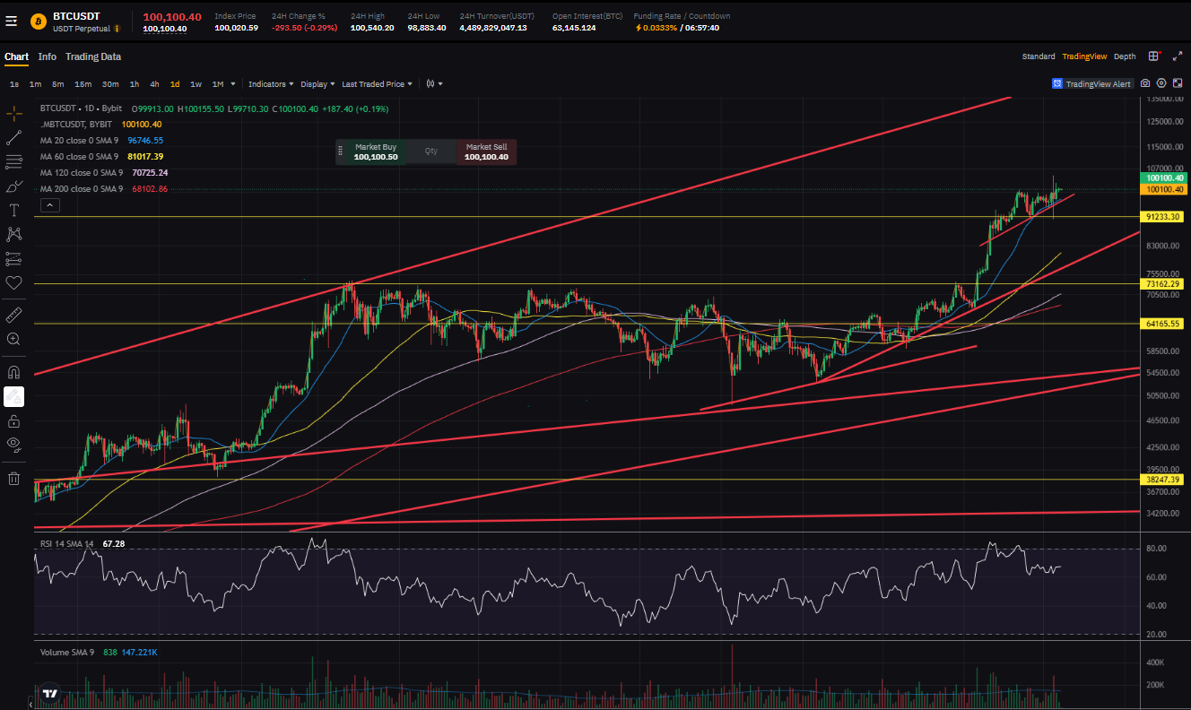1191x710 pixels.
Task: Open BTCUSDT symbol selector
Action: pos(77,16)
